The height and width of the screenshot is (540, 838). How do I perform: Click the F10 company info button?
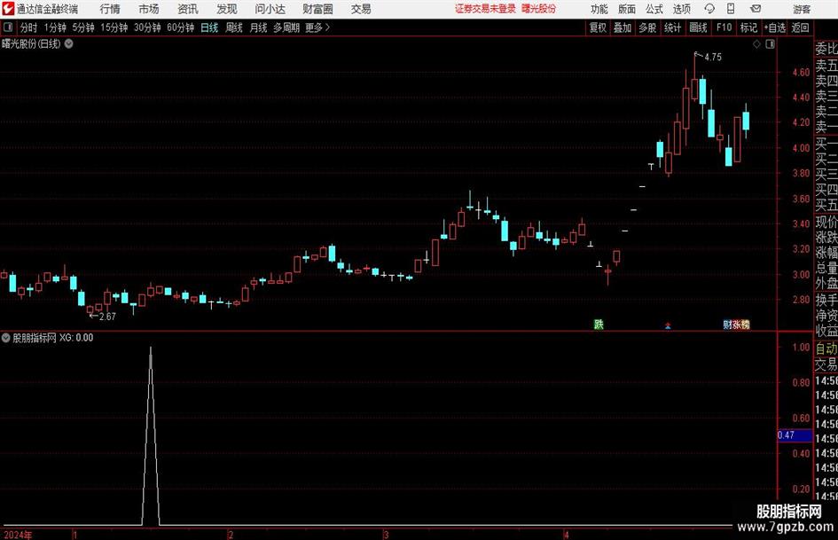(x=724, y=27)
